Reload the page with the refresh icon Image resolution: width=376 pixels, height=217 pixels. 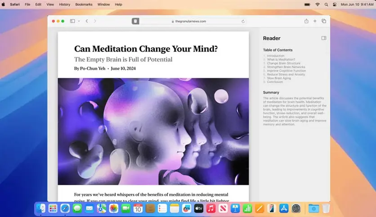tap(243, 21)
